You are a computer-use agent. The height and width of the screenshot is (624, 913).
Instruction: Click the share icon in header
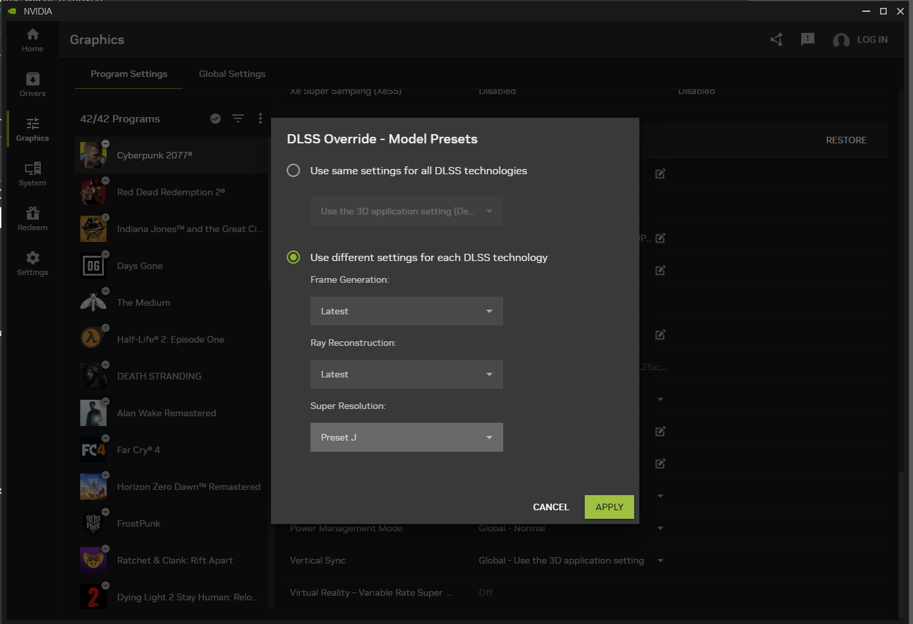point(776,39)
